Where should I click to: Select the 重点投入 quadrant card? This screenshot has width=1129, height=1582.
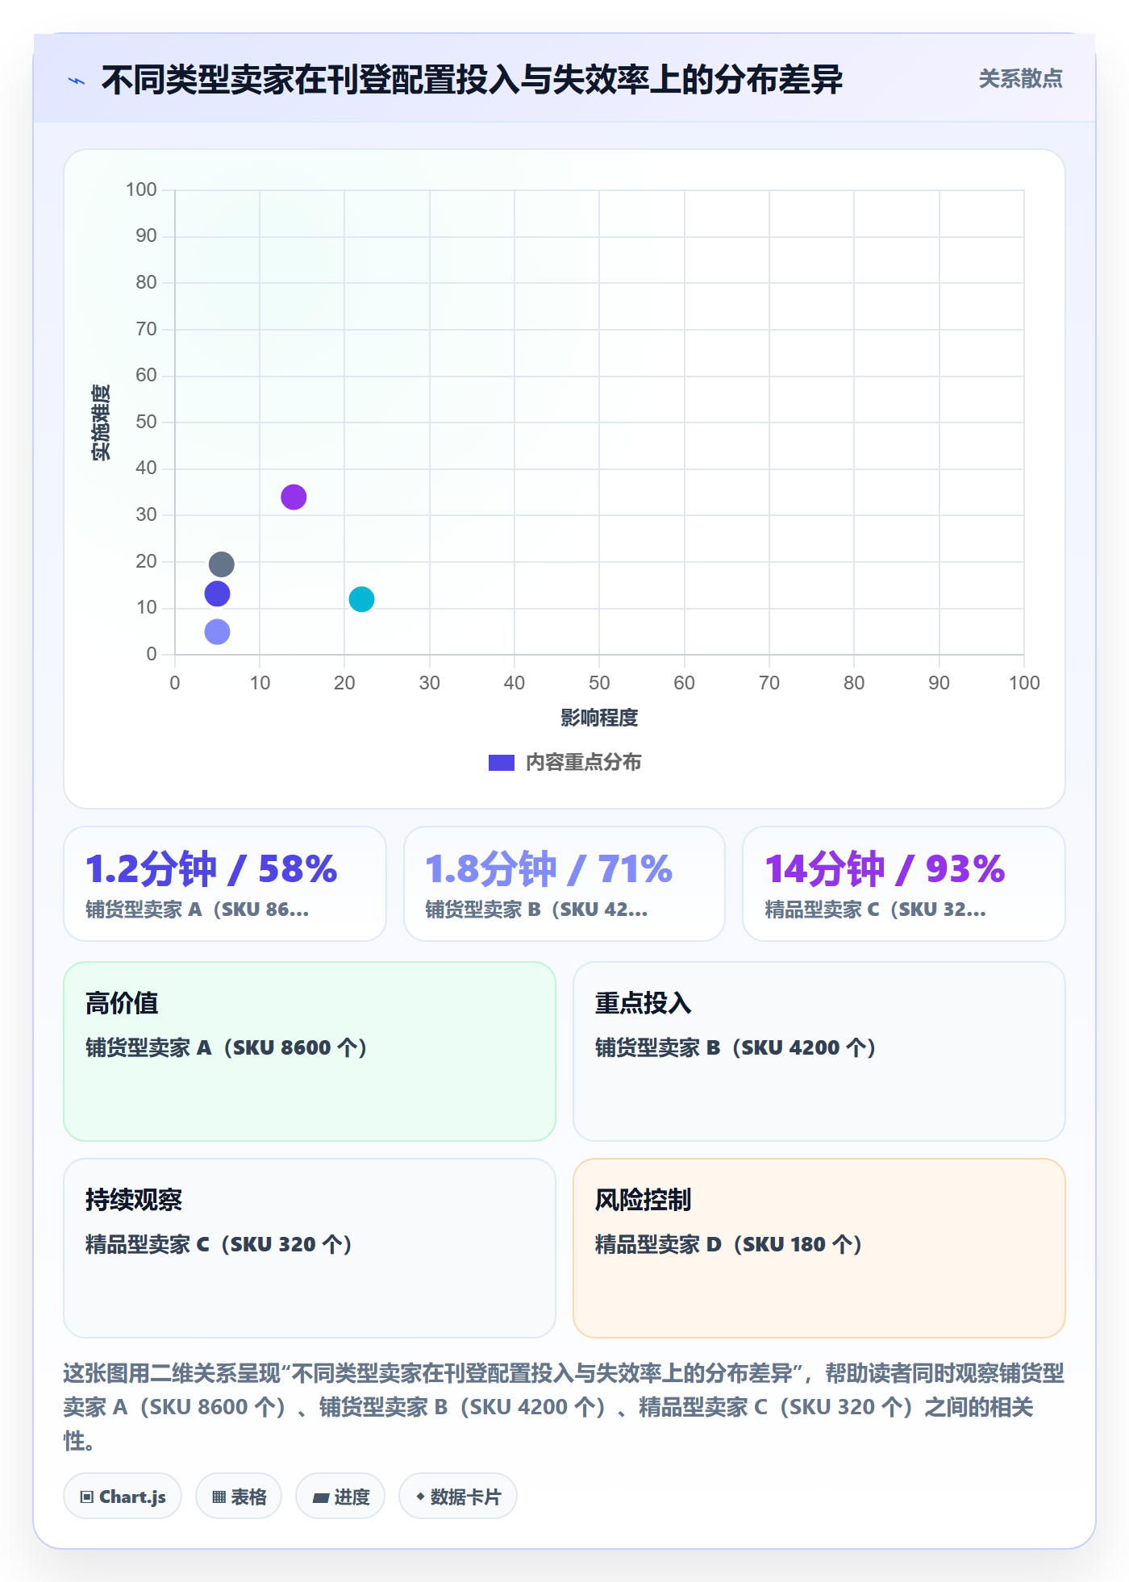click(819, 1051)
